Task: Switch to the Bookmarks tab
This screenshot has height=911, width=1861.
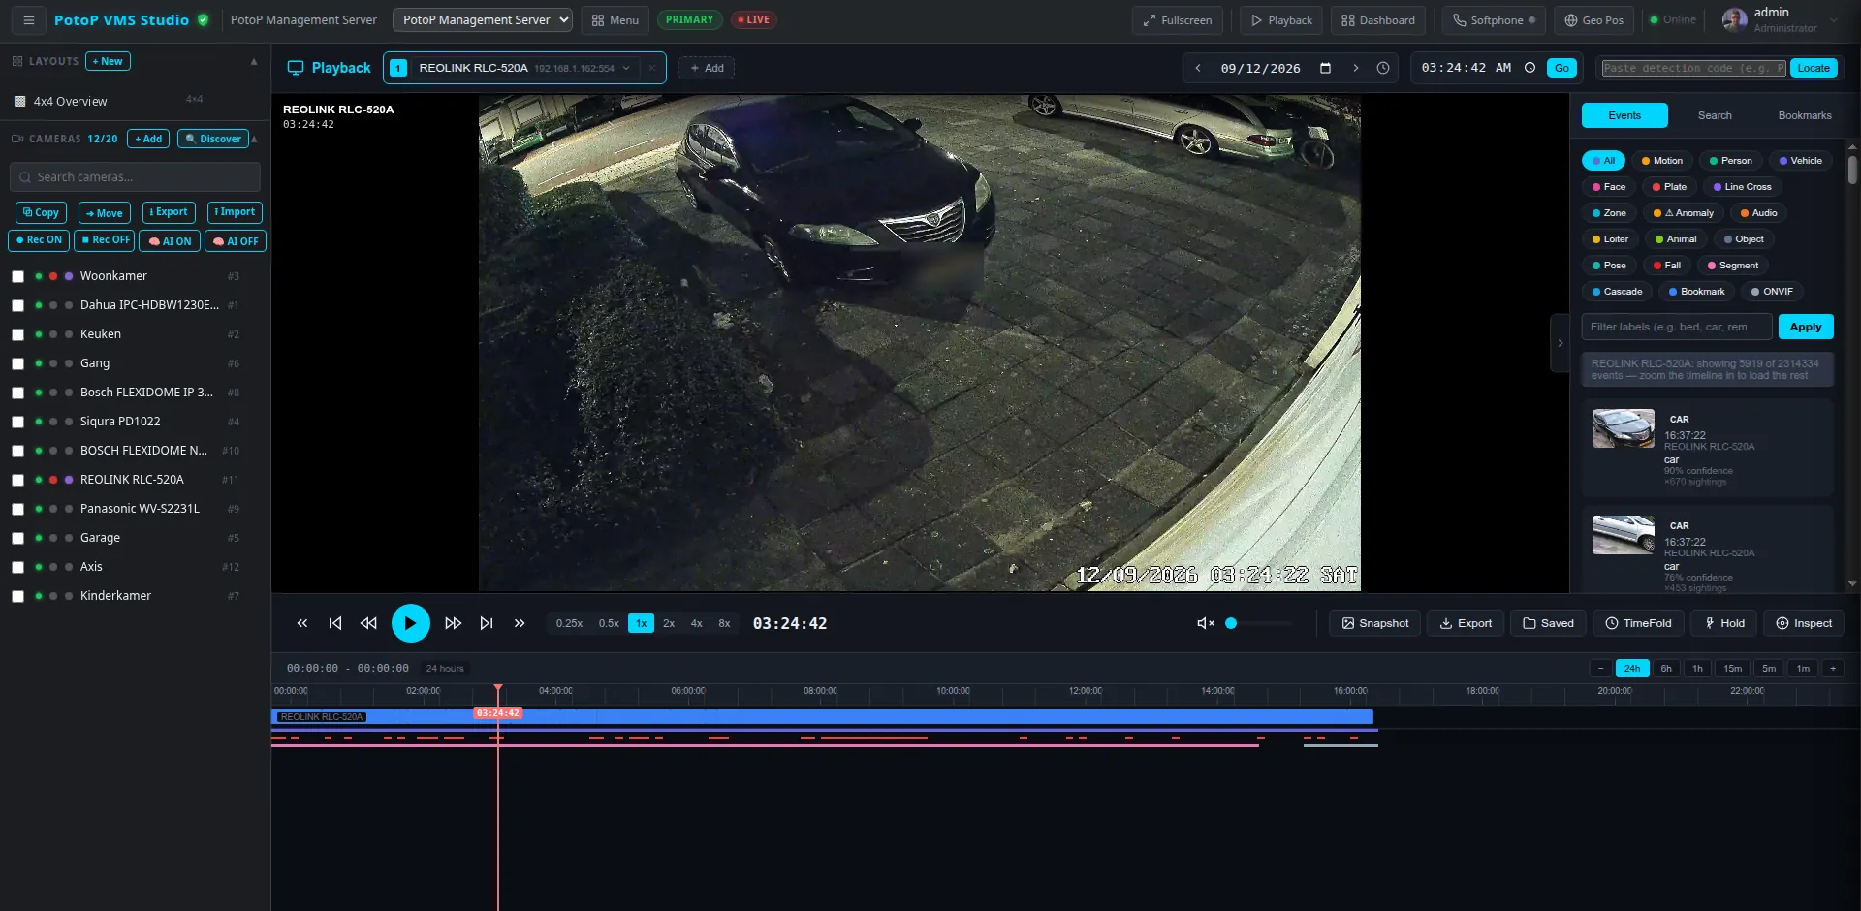Action: coord(1804,115)
